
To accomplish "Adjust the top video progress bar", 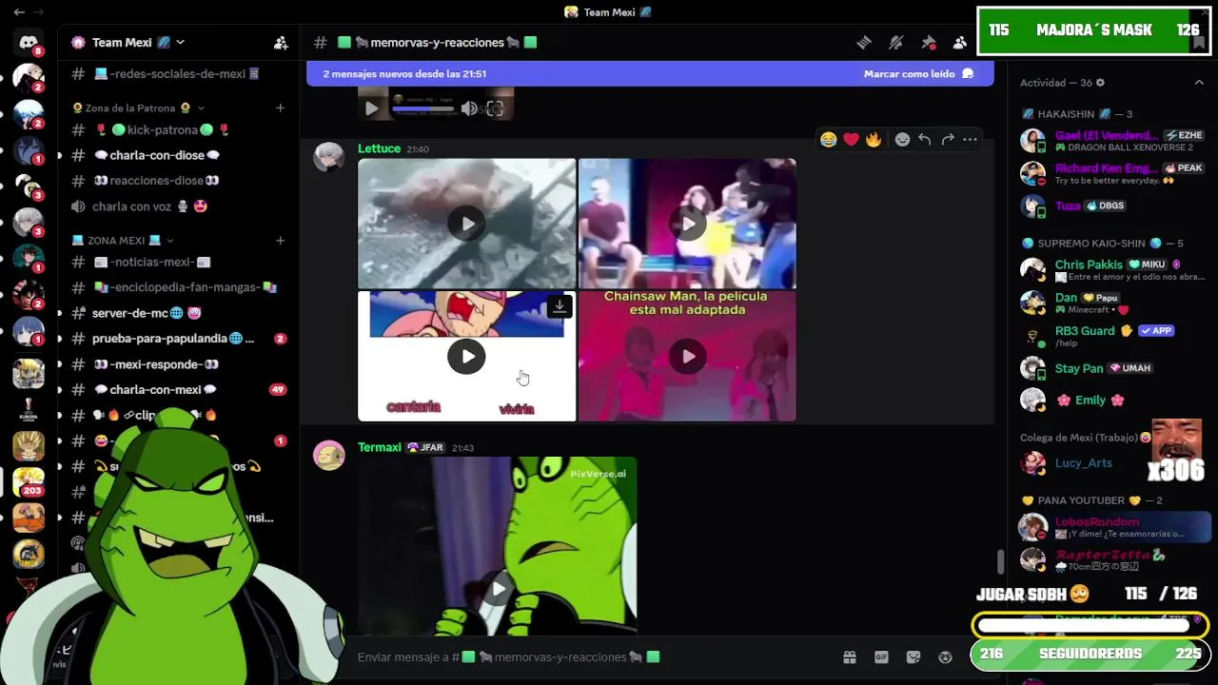I will [x=423, y=108].
